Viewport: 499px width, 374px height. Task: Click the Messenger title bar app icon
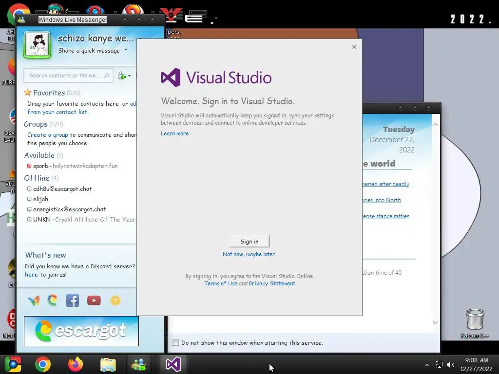21,20
